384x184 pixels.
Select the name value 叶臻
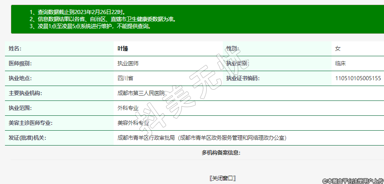click(x=123, y=49)
